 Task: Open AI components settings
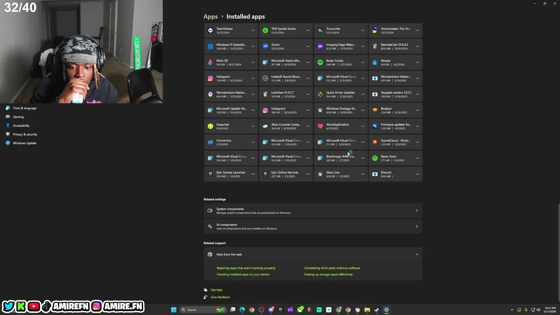click(313, 227)
